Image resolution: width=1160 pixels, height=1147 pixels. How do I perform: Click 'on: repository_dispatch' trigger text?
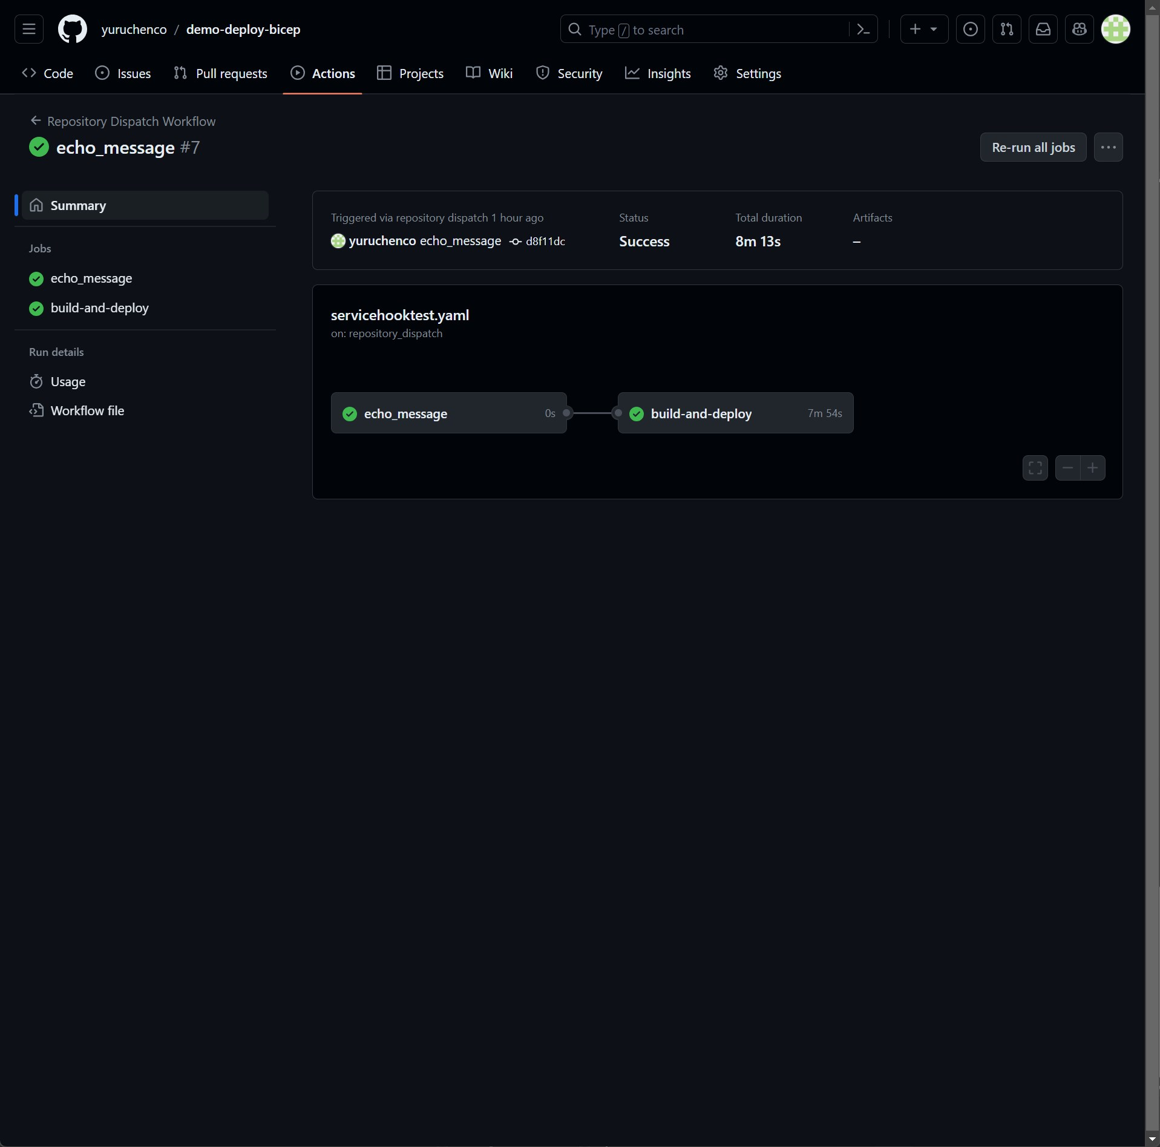pyautogui.click(x=387, y=334)
